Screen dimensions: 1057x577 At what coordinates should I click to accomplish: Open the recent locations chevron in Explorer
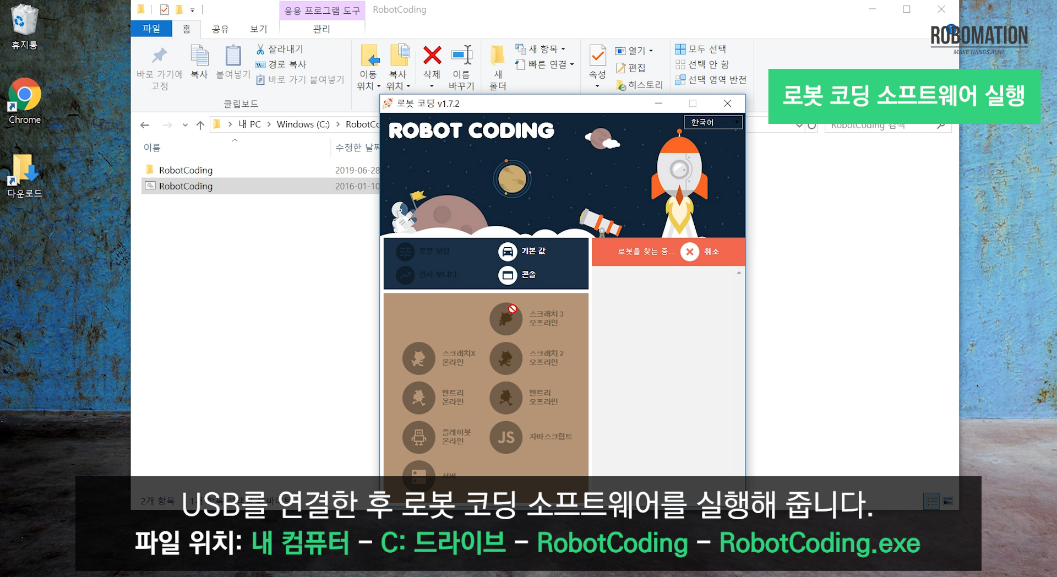[185, 125]
